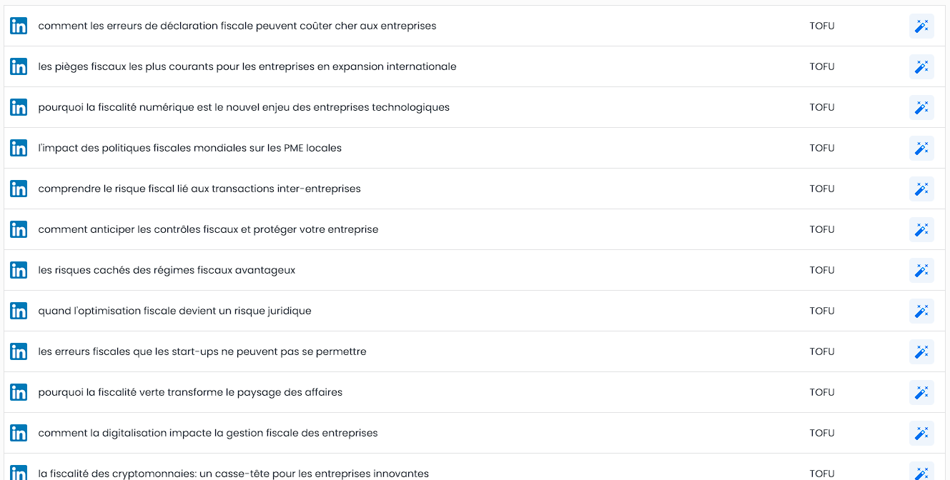950x480 pixels.
Task: Click the wand icon for 'pourquoi la fiscalité verte transforme'
Action: [921, 392]
